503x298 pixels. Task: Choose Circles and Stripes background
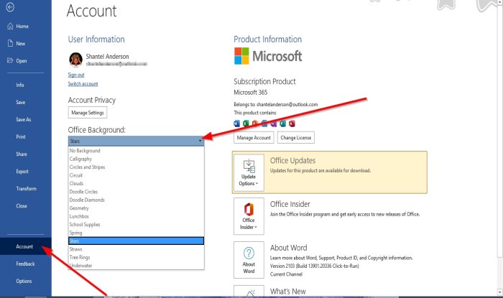click(x=137, y=167)
